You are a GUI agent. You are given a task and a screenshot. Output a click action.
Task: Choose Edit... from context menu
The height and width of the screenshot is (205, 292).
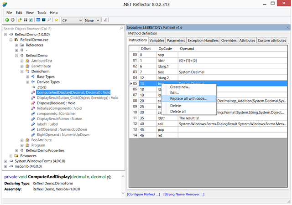click(189, 92)
